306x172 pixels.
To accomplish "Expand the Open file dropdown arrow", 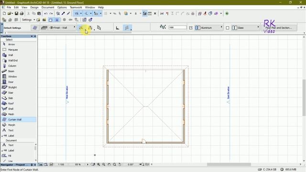I will click(x=12, y=13).
